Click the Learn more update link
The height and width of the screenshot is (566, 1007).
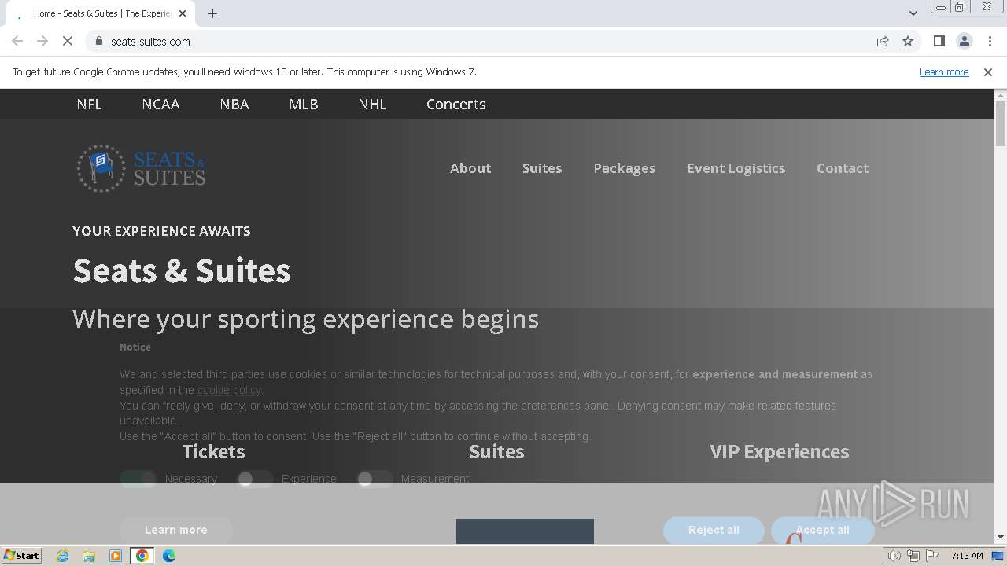tap(944, 72)
